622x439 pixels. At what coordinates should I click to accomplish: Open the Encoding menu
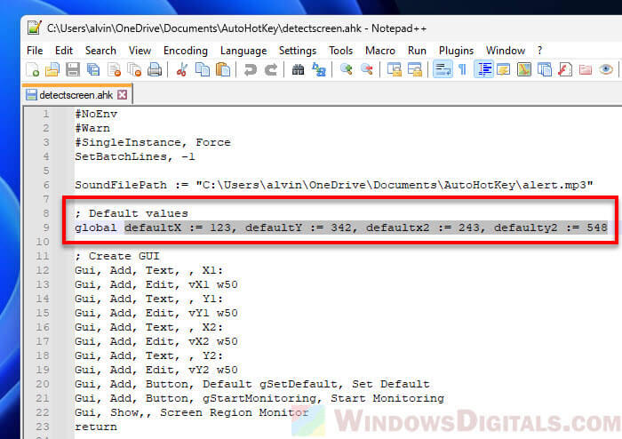(186, 51)
